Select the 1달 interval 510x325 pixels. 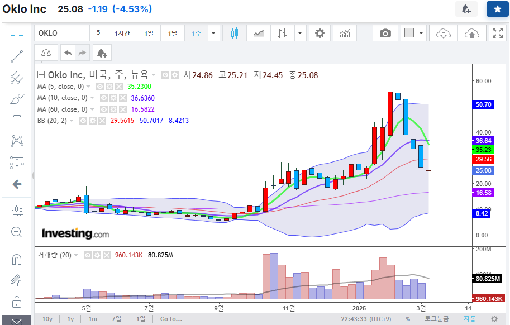tap(173, 33)
